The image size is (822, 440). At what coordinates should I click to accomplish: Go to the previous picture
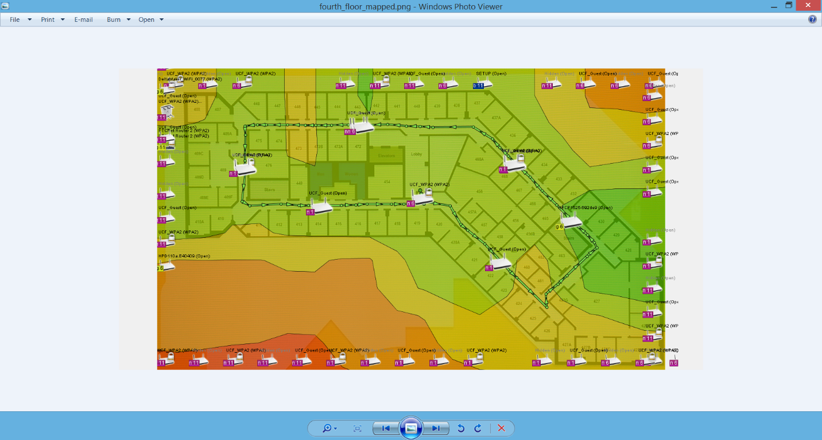[386, 429]
